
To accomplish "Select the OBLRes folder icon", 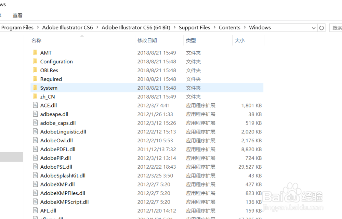I will (x=35, y=70).
